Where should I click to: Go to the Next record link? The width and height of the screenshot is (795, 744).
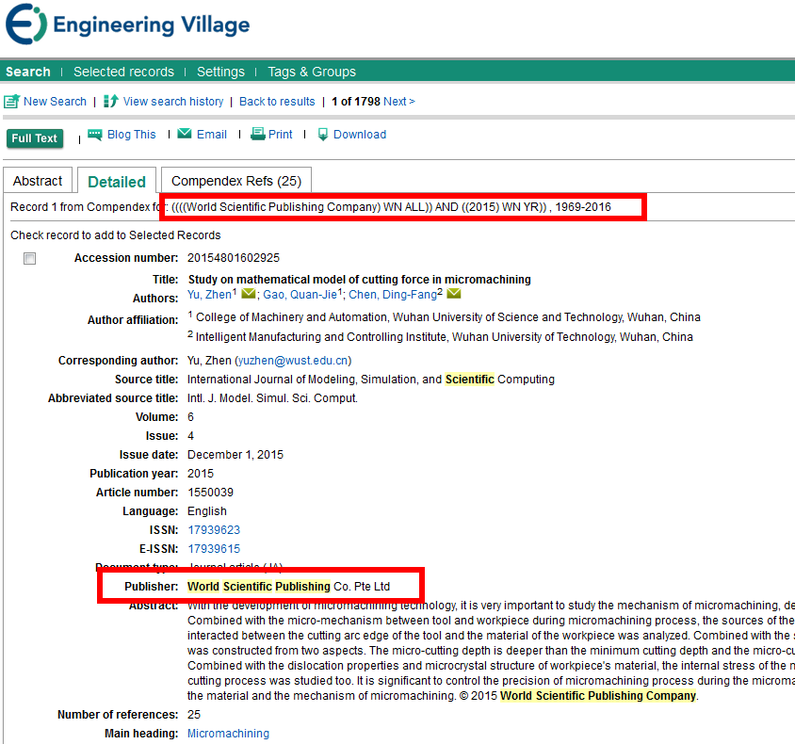pos(398,102)
